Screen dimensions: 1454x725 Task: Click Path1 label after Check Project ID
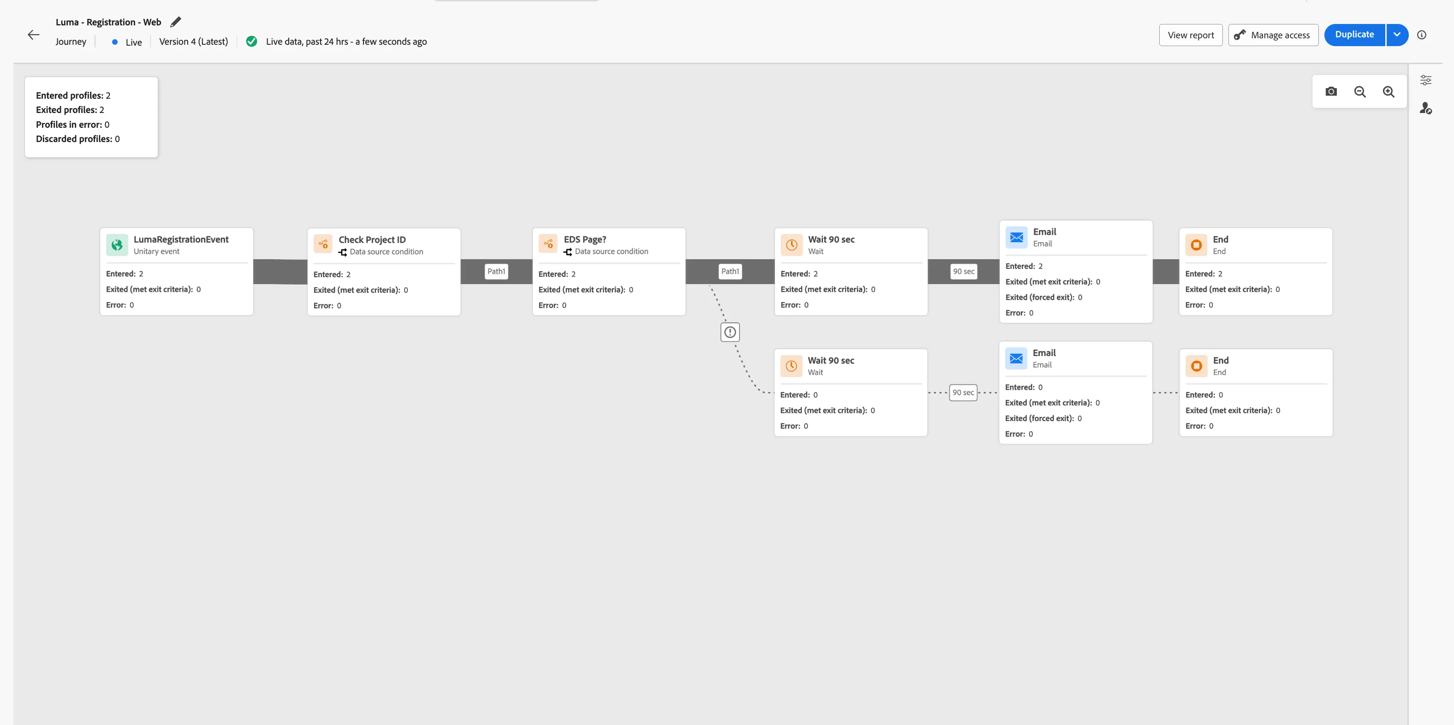tap(496, 271)
